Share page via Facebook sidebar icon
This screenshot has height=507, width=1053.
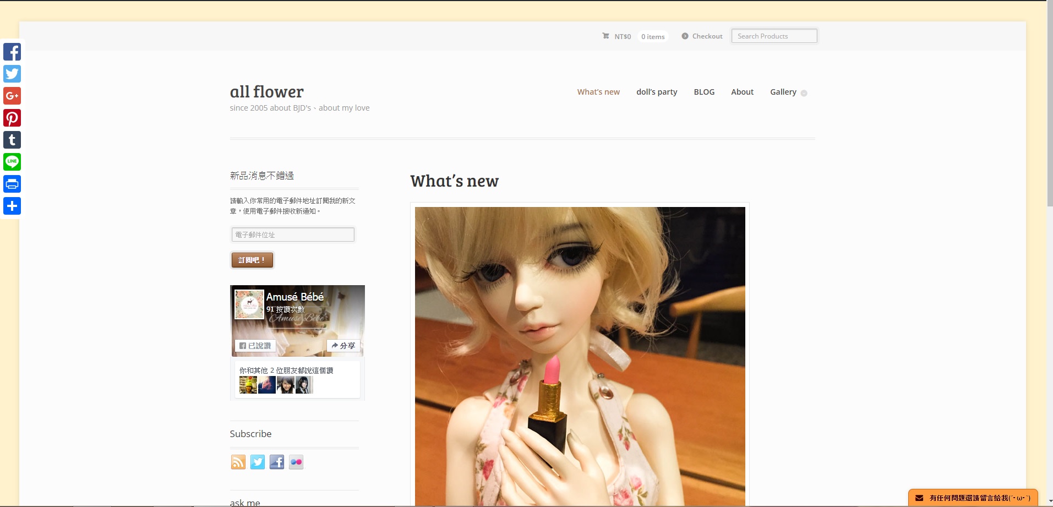[x=12, y=52]
